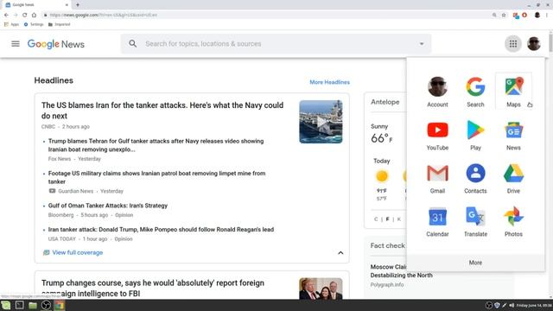Switch to Chrome in the taskbar
The width and height of the screenshot is (553, 311).
pos(60,305)
